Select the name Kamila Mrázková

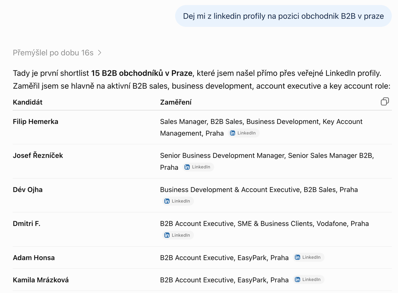pos(41,280)
